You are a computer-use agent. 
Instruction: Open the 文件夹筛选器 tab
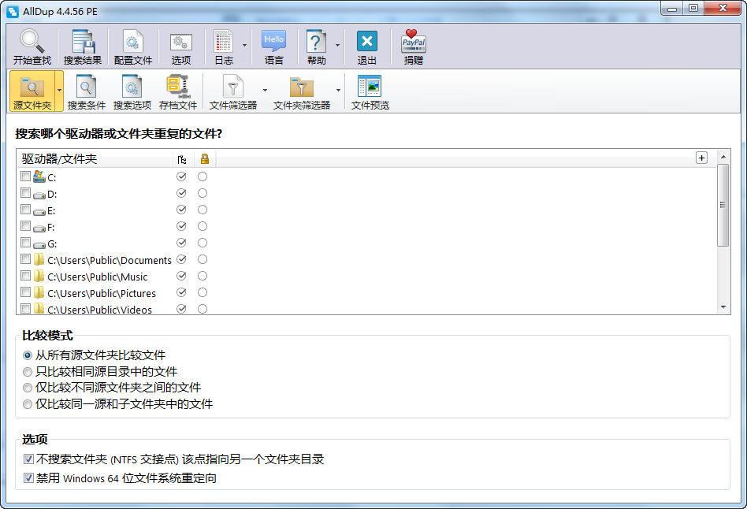[x=302, y=91]
